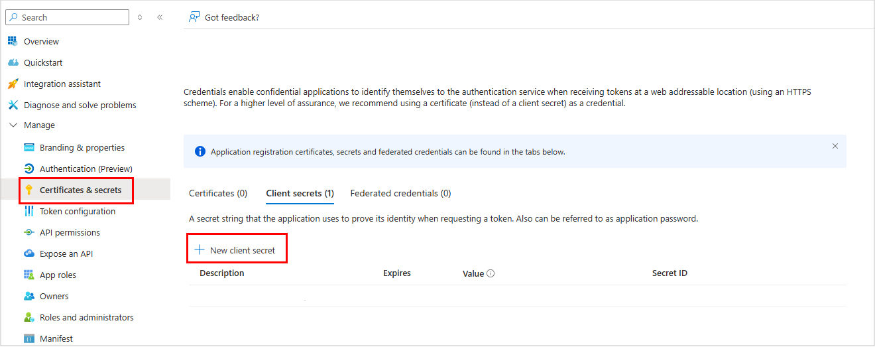Click the Value column info icon

(x=491, y=273)
